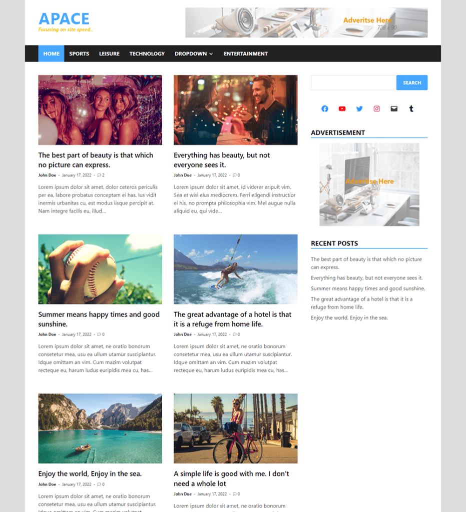Switch to the SPORTS section
466x512 pixels.
tap(79, 53)
